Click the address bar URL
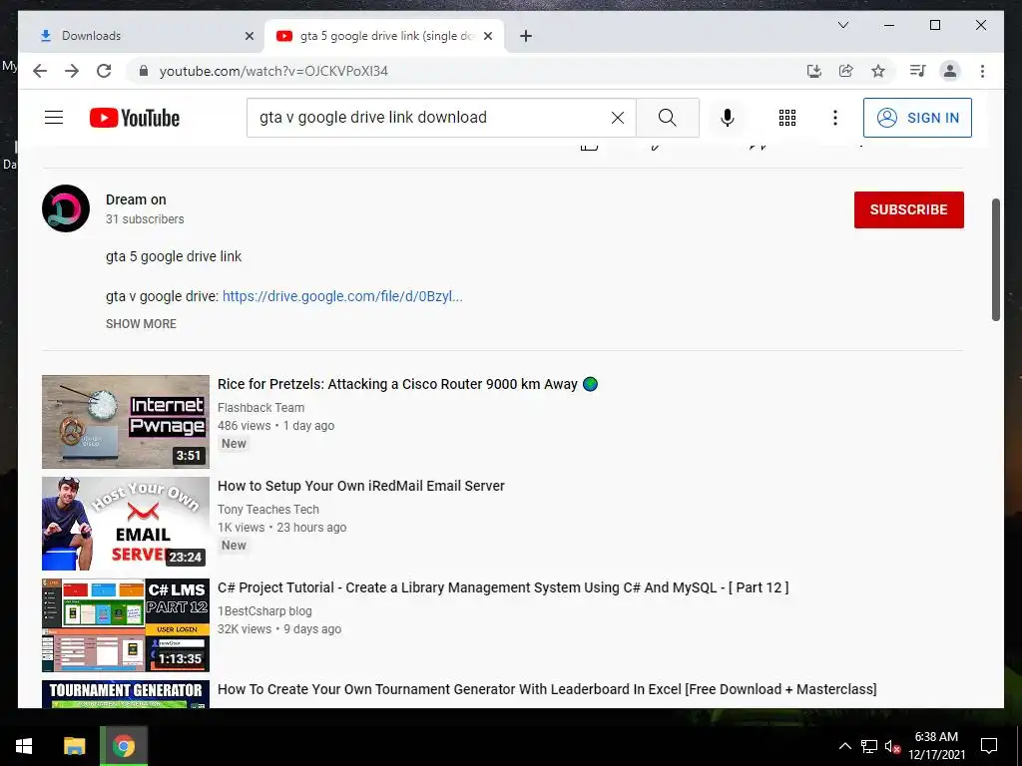 [x=273, y=71]
